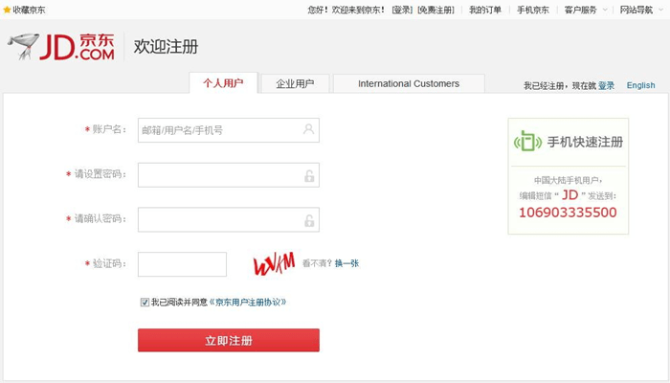670x383 pixels.
Task: Click the captcha verification image
Action: pos(273,263)
